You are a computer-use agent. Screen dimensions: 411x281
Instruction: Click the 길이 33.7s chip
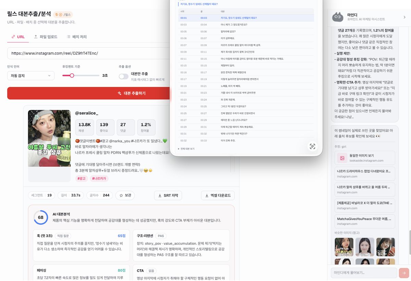tap(71, 195)
